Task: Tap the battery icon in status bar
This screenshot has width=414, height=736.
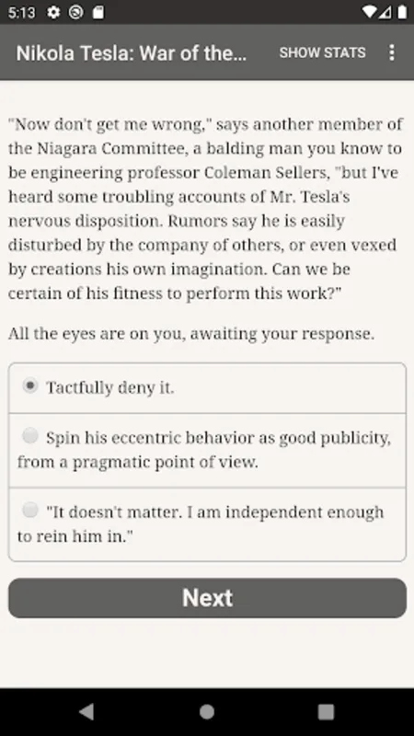Action: pos(402,12)
